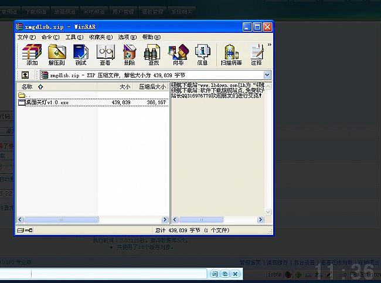Go up one folder level
This screenshot has height=283, width=381.
tap(25, 75)
